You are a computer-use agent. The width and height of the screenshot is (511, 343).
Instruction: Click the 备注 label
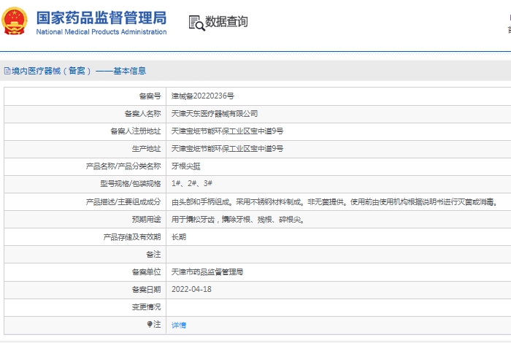coord(153,255)
